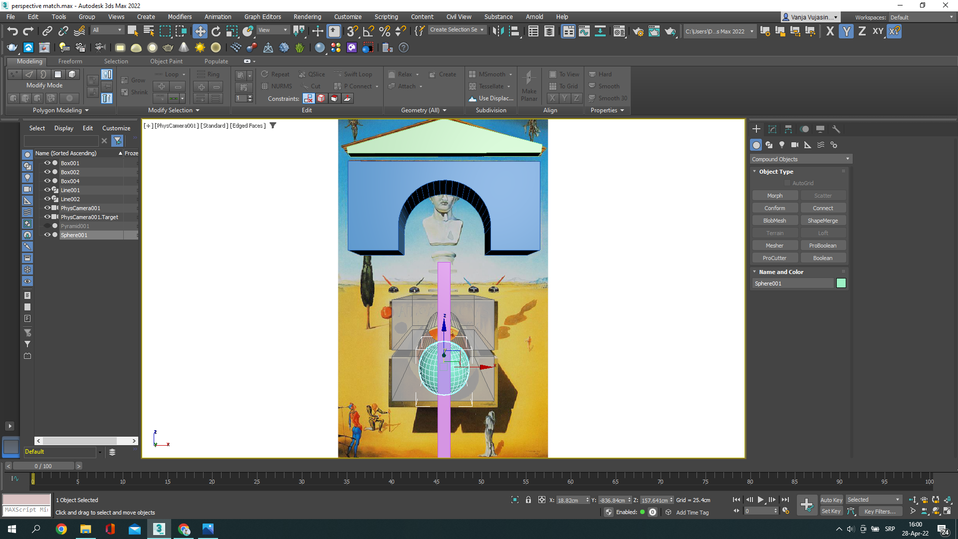Open the Compound Objects category dropdown
This screenshot has height=539, width=958.
[801, 159]
